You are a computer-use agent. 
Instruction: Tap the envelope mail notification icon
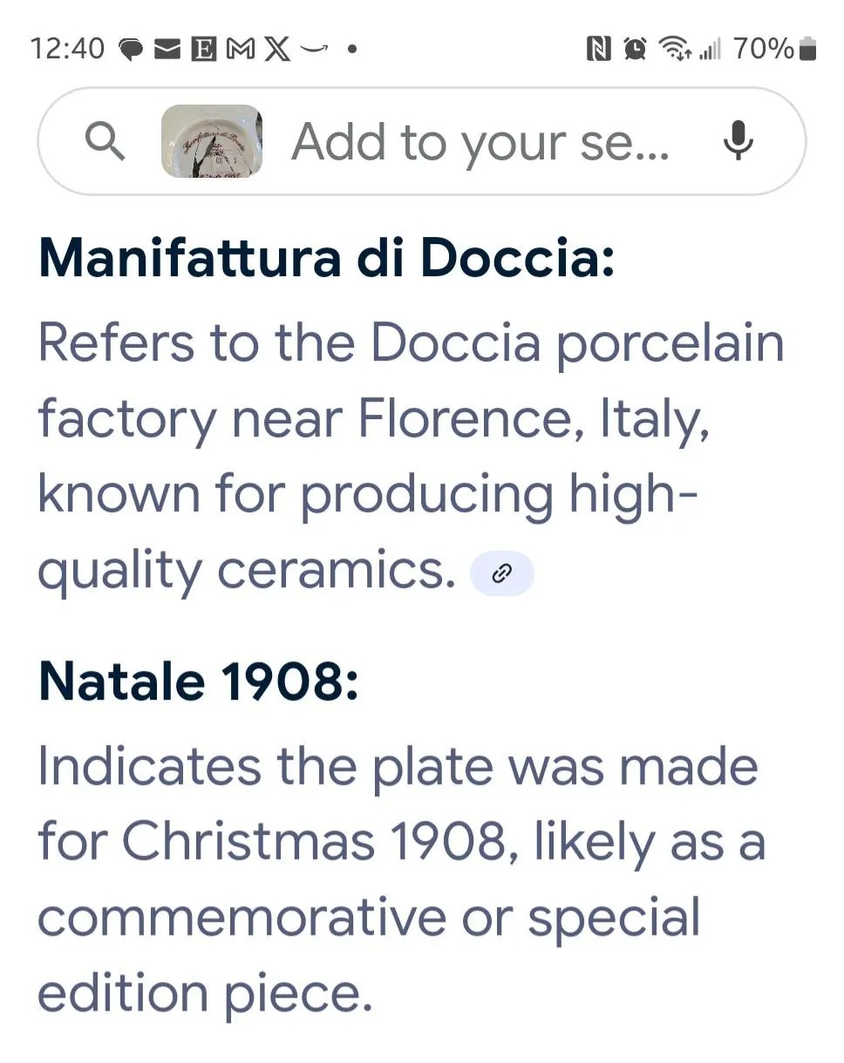[167, 49]
